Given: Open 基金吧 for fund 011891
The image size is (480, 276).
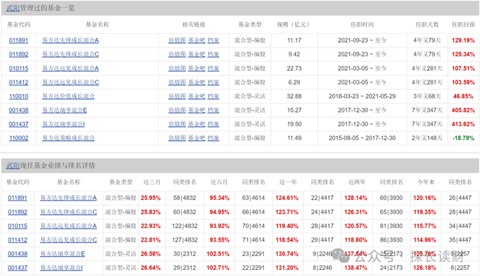Looking at the screenshot, I should coord(196,41).
